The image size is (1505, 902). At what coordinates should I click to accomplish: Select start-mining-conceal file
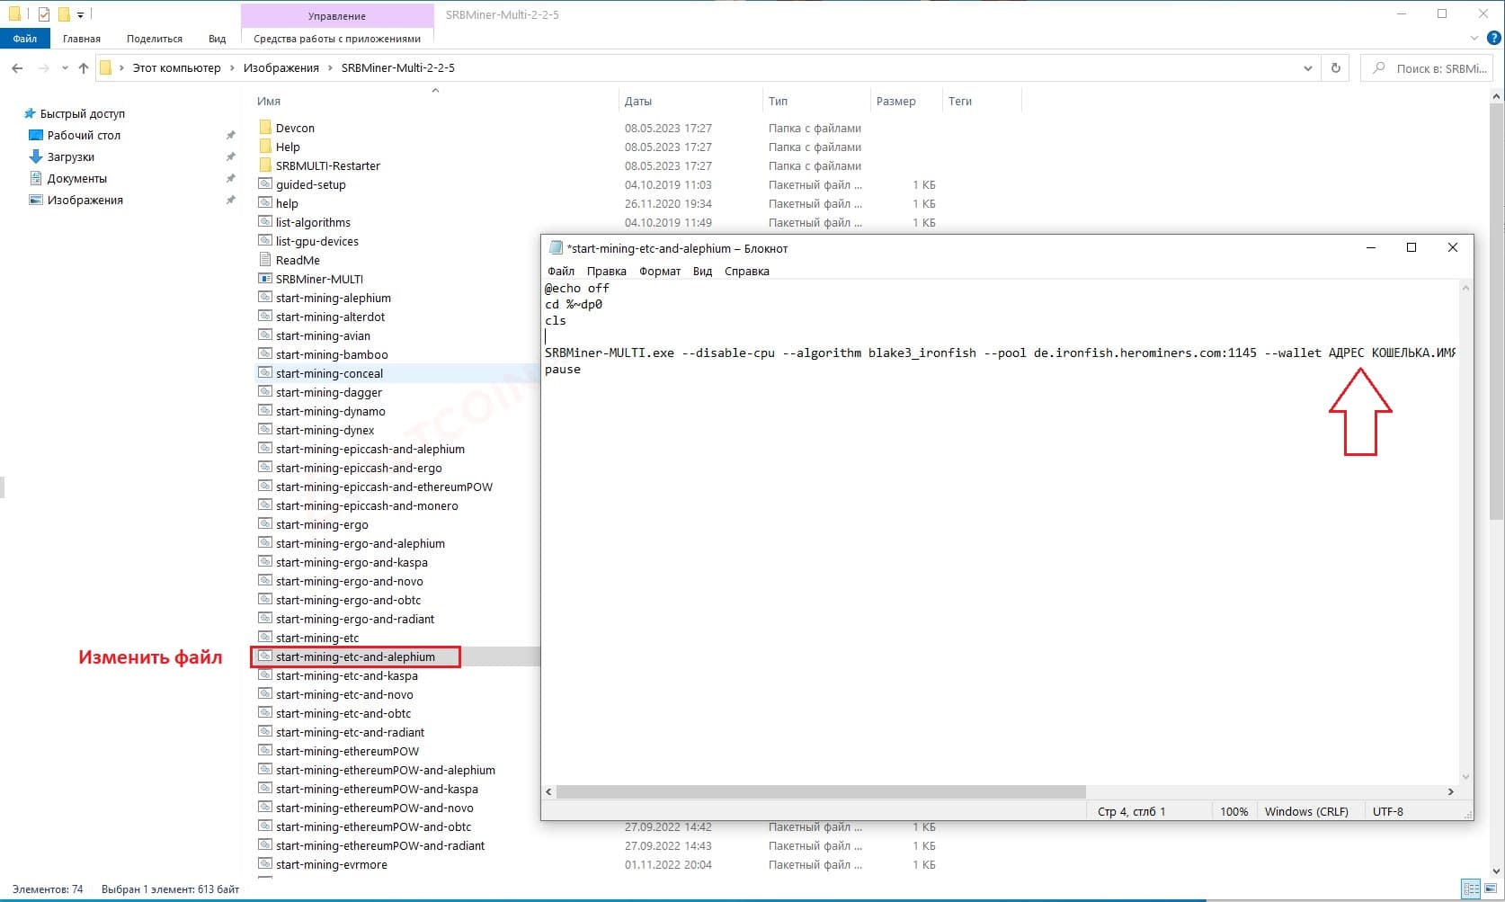coord(329,373)
